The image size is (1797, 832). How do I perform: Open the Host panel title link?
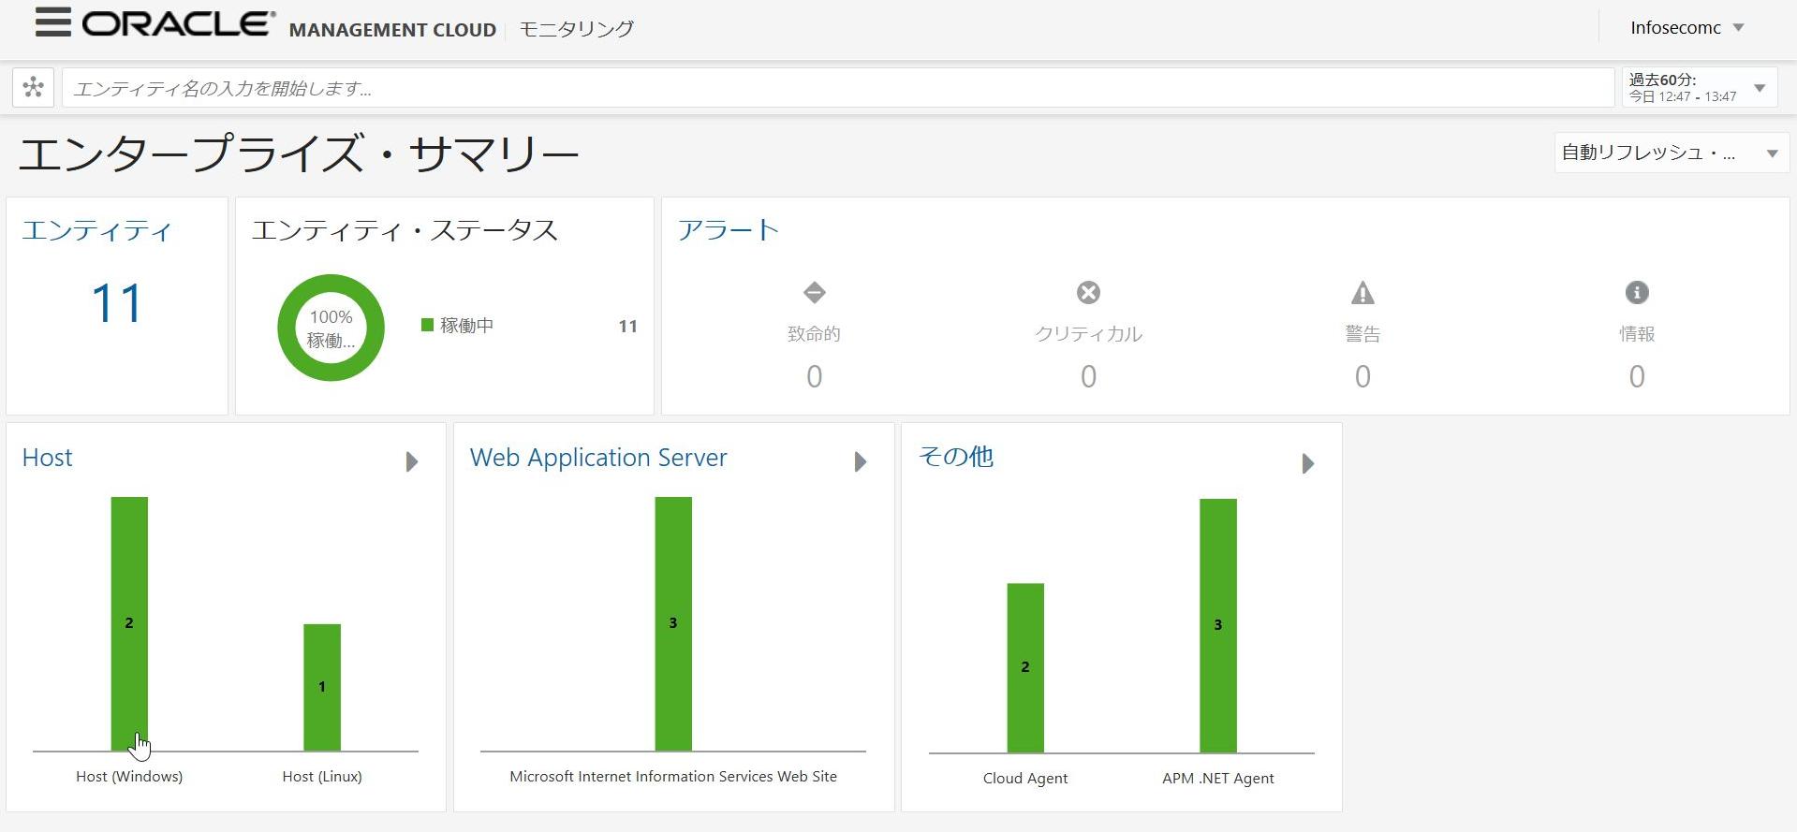pos(47,458)
